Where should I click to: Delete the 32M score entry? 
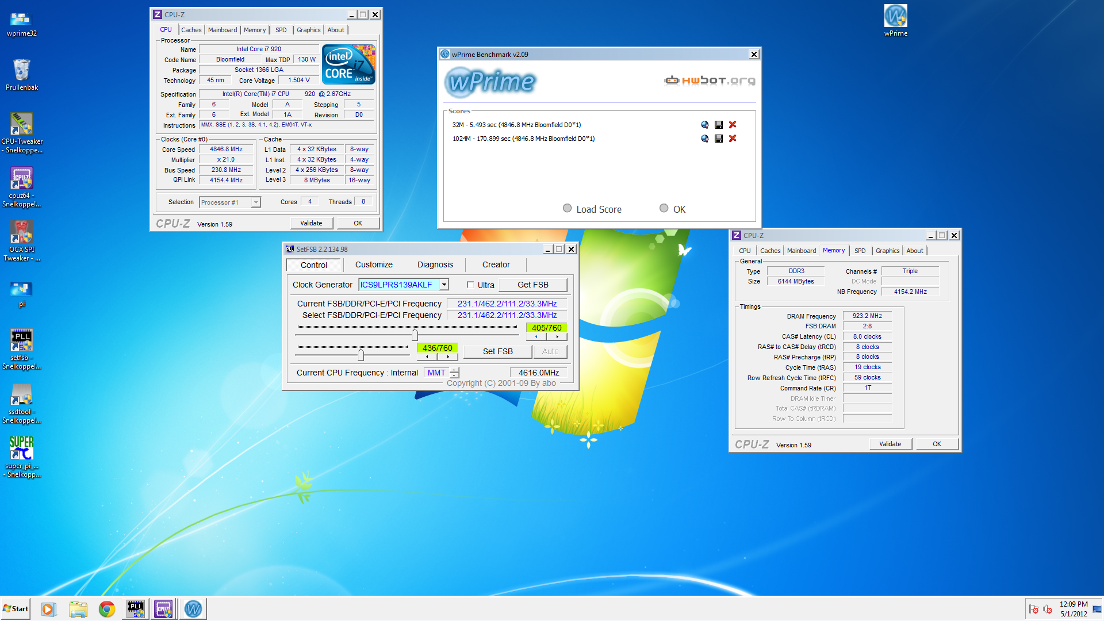[733, 125]
